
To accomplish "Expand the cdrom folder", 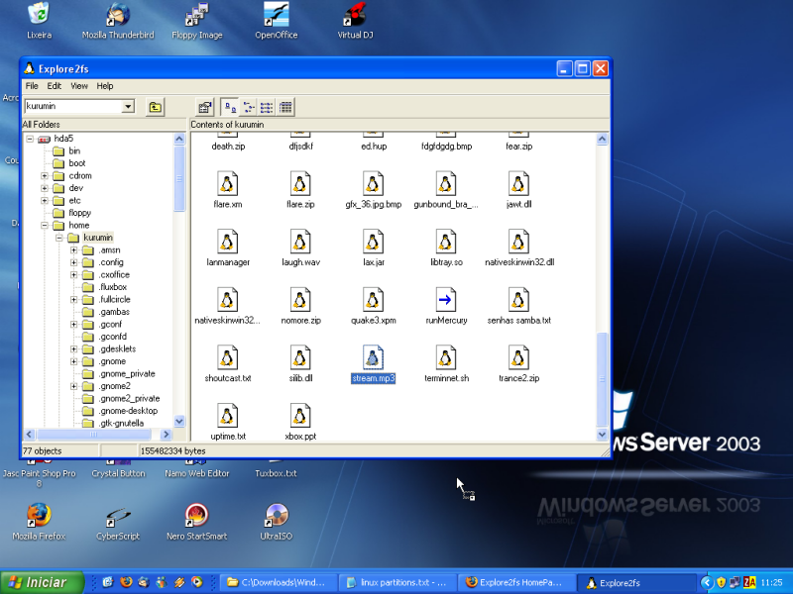I will coord(45,176).
